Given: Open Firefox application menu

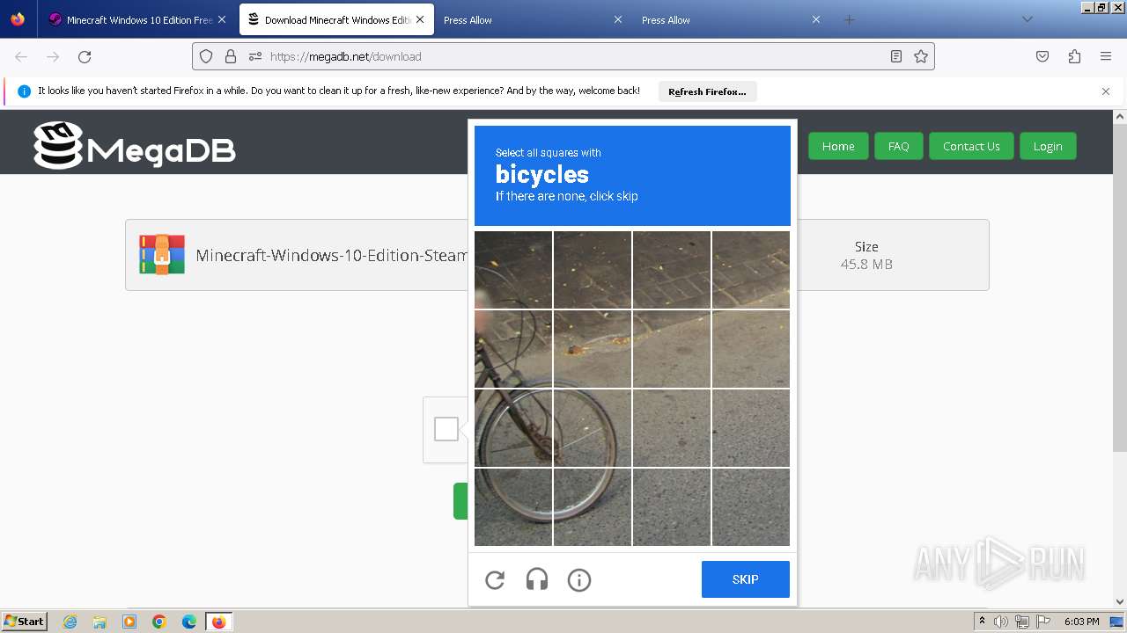Looking at the screenshot, I should pyautogui.click(x=1106, y=56).
